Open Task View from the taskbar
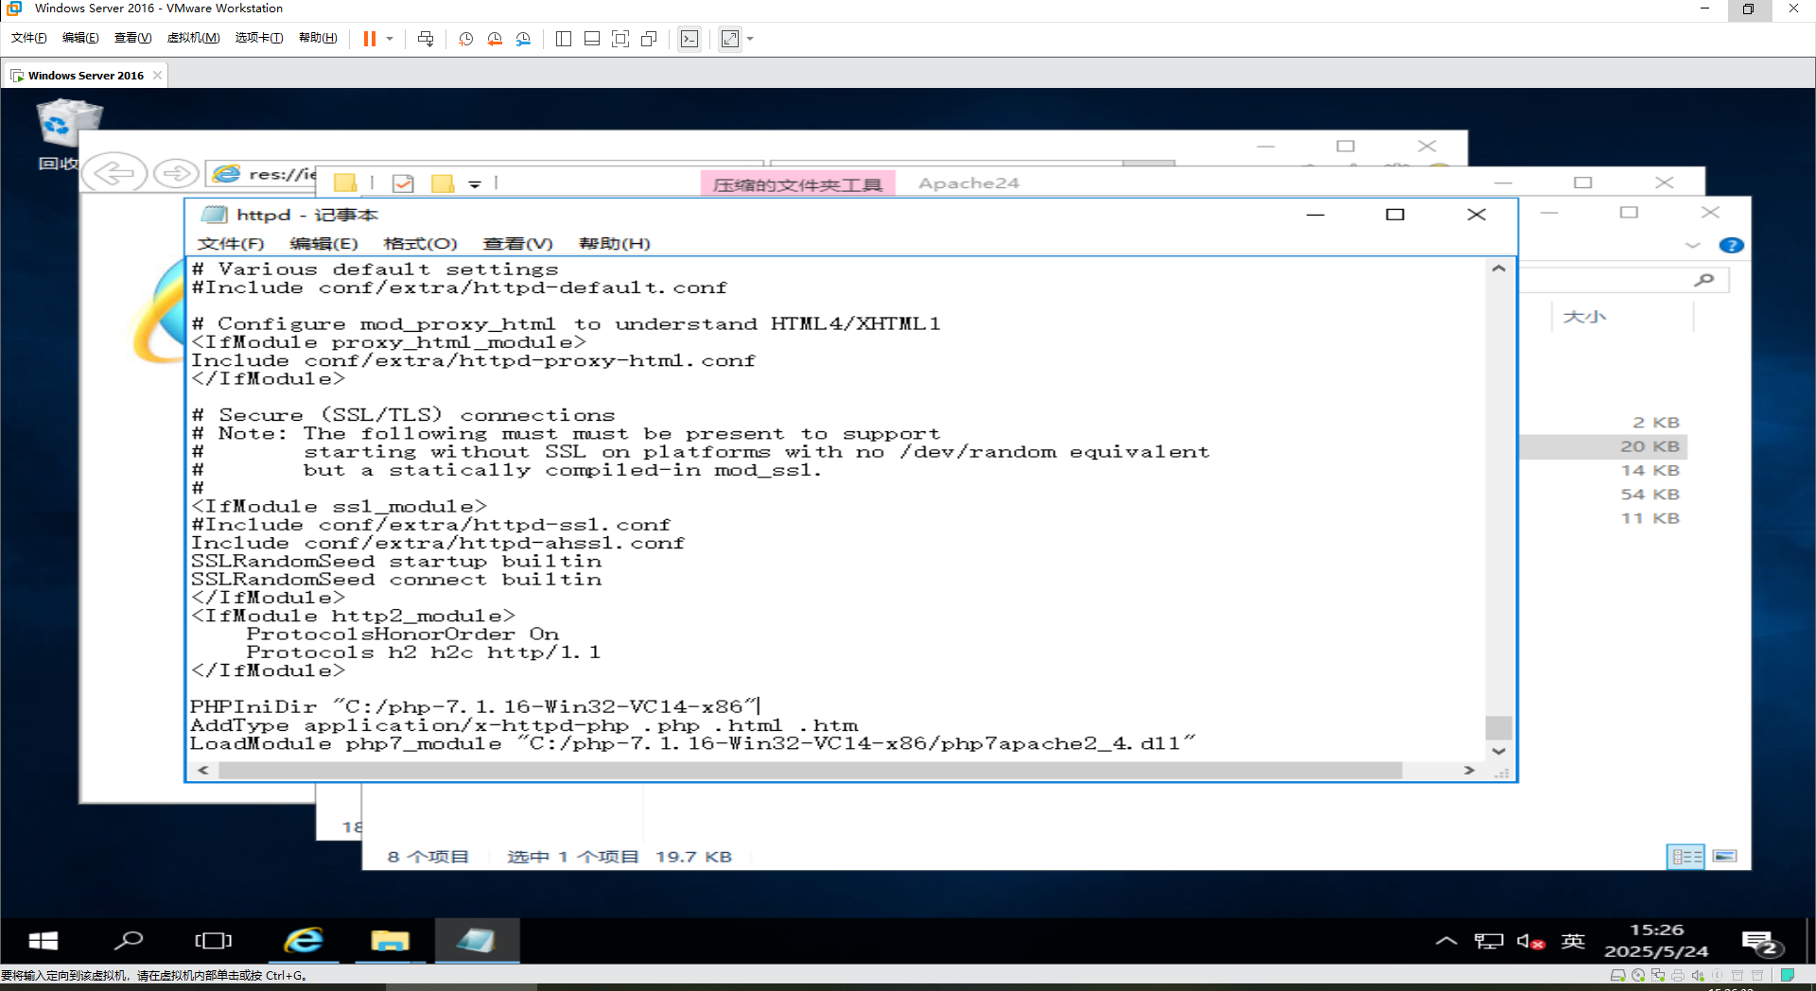 click(x=213, y=941)
